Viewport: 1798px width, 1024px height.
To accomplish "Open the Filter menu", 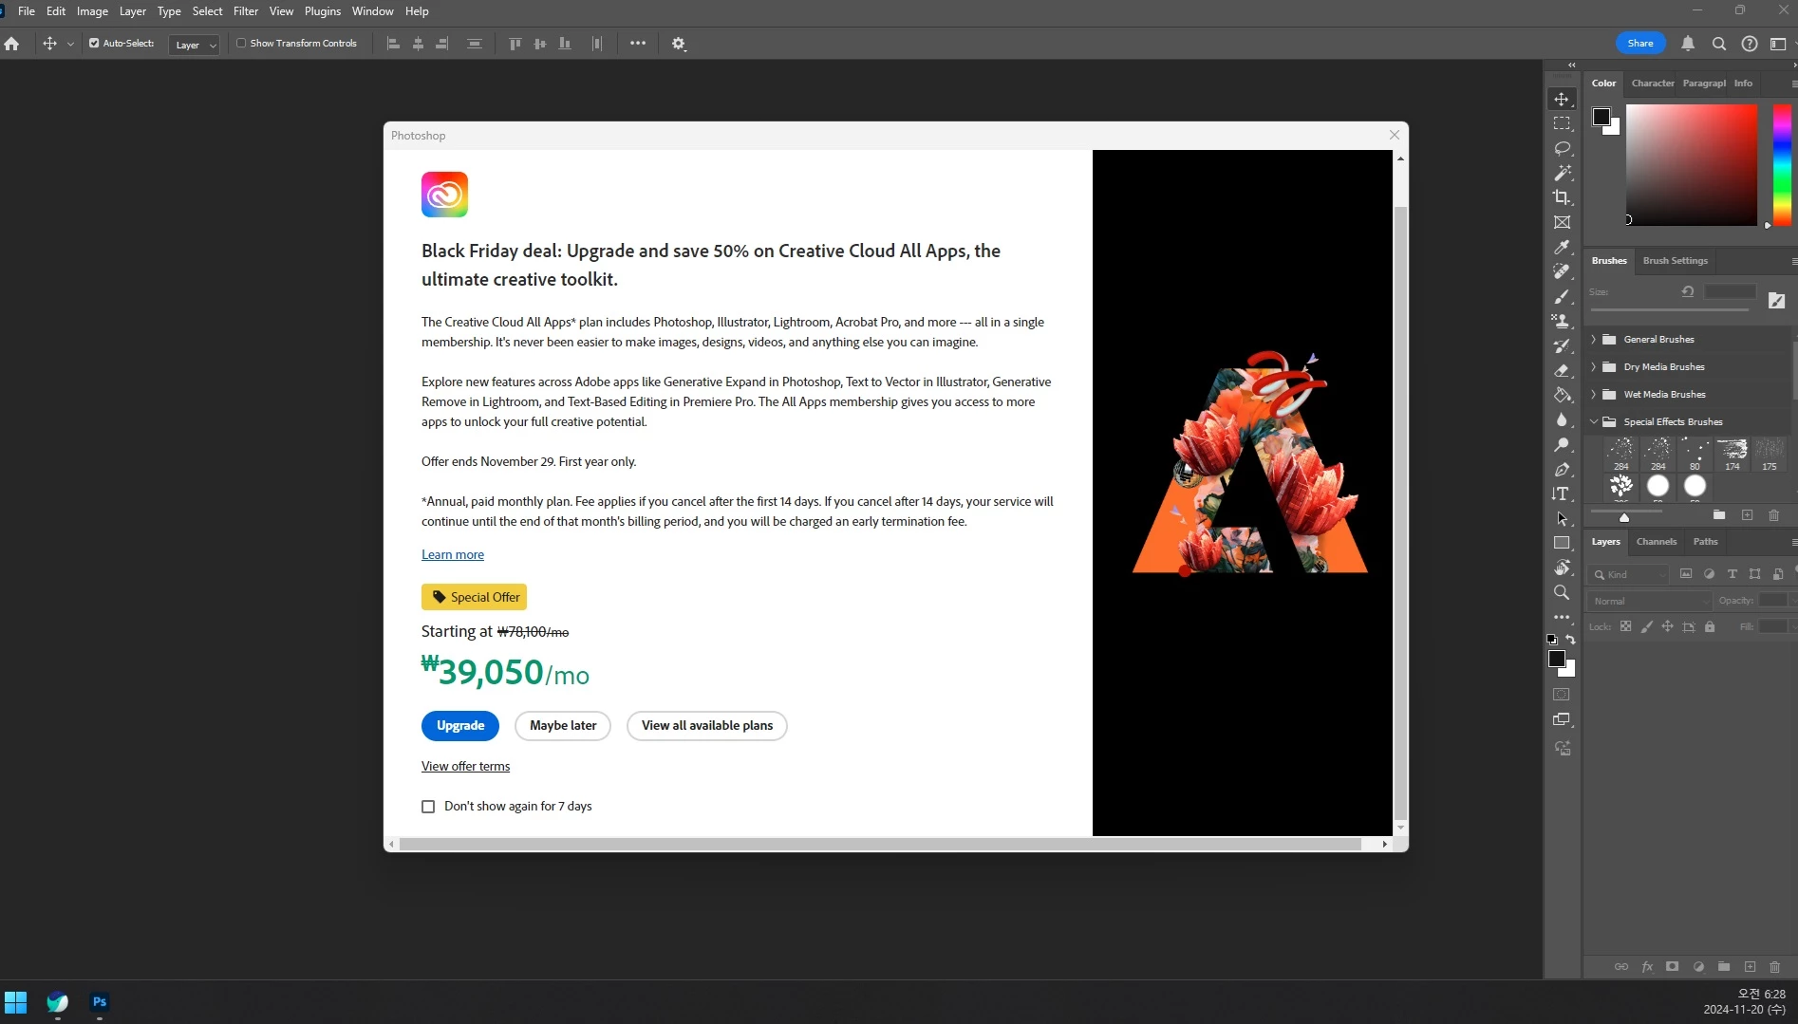I will pyautogui.click(x=246, y=11).
